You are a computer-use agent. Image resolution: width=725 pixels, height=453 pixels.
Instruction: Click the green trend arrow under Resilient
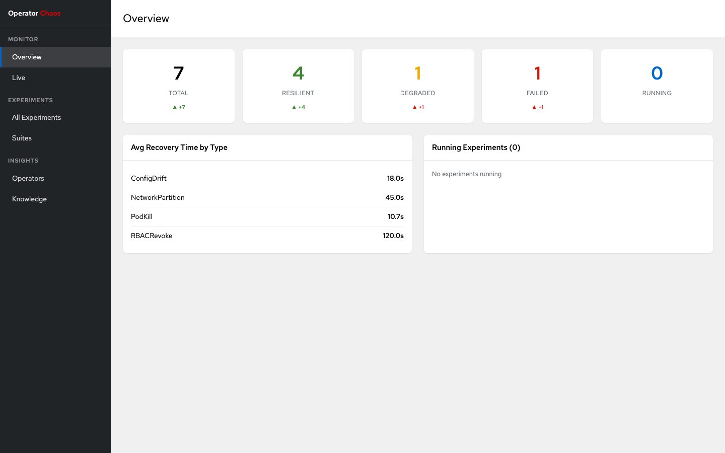(294, 107)
